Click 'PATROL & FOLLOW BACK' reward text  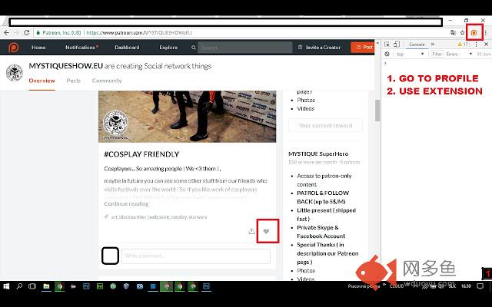(x=323, y=197)
